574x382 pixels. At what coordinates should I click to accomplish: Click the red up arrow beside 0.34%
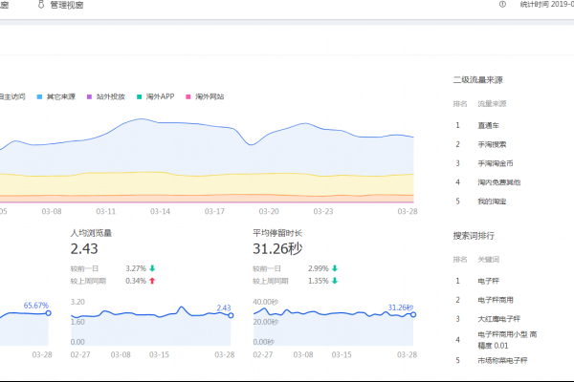(153, 281)
